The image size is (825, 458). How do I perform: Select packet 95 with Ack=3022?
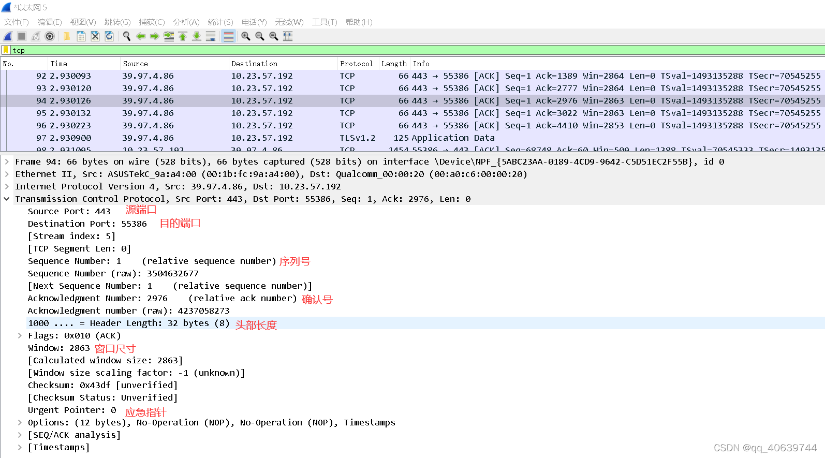(x=412, y=113)
